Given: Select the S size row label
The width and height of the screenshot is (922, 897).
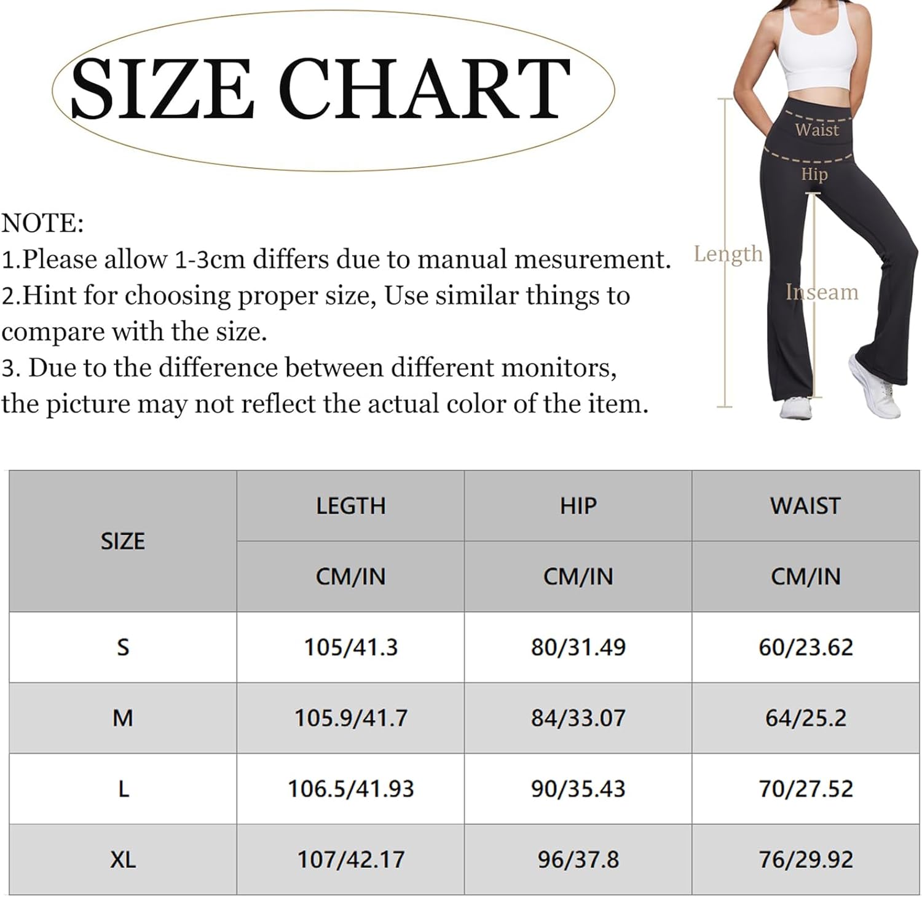Looking at the screenshot, I should [123, 647].
